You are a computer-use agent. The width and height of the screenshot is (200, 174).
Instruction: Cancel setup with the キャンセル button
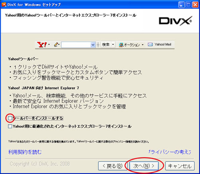pos(180,166)
